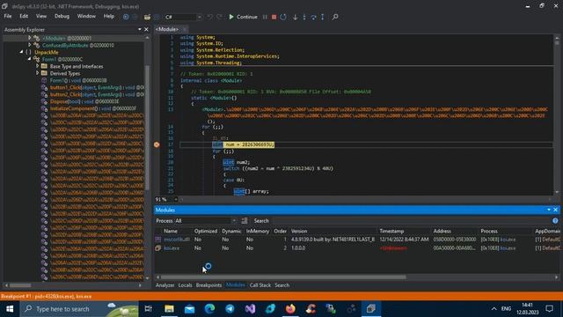Expand the Derived Types folder
This screenshot has width=563, height=317.
(x=37, y=73)
